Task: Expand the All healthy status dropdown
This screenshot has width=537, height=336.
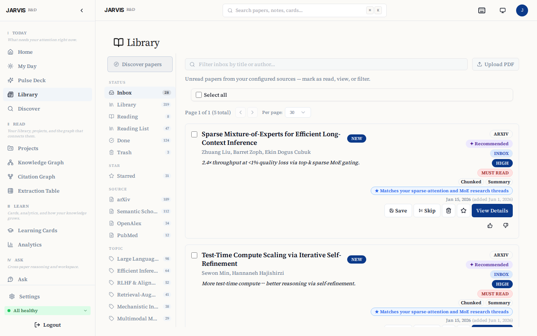Action: (47, 311)
